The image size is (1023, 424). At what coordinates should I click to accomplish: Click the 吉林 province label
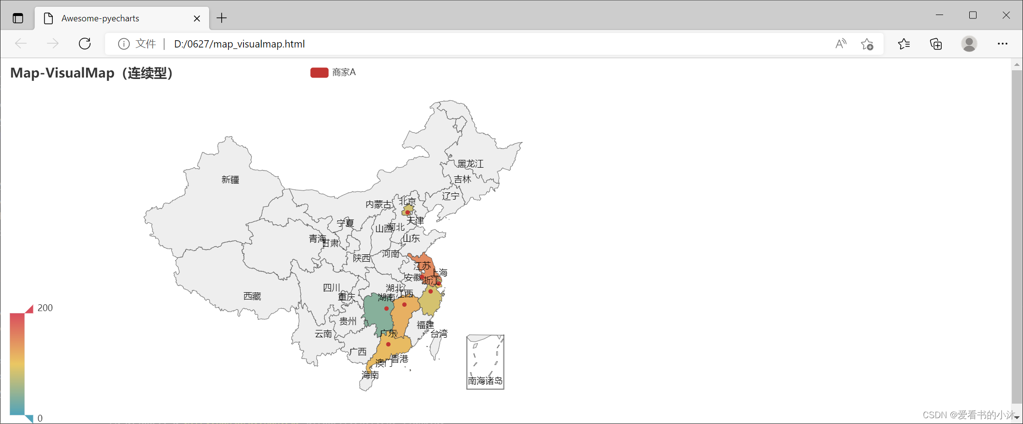[x=462, y=179]
